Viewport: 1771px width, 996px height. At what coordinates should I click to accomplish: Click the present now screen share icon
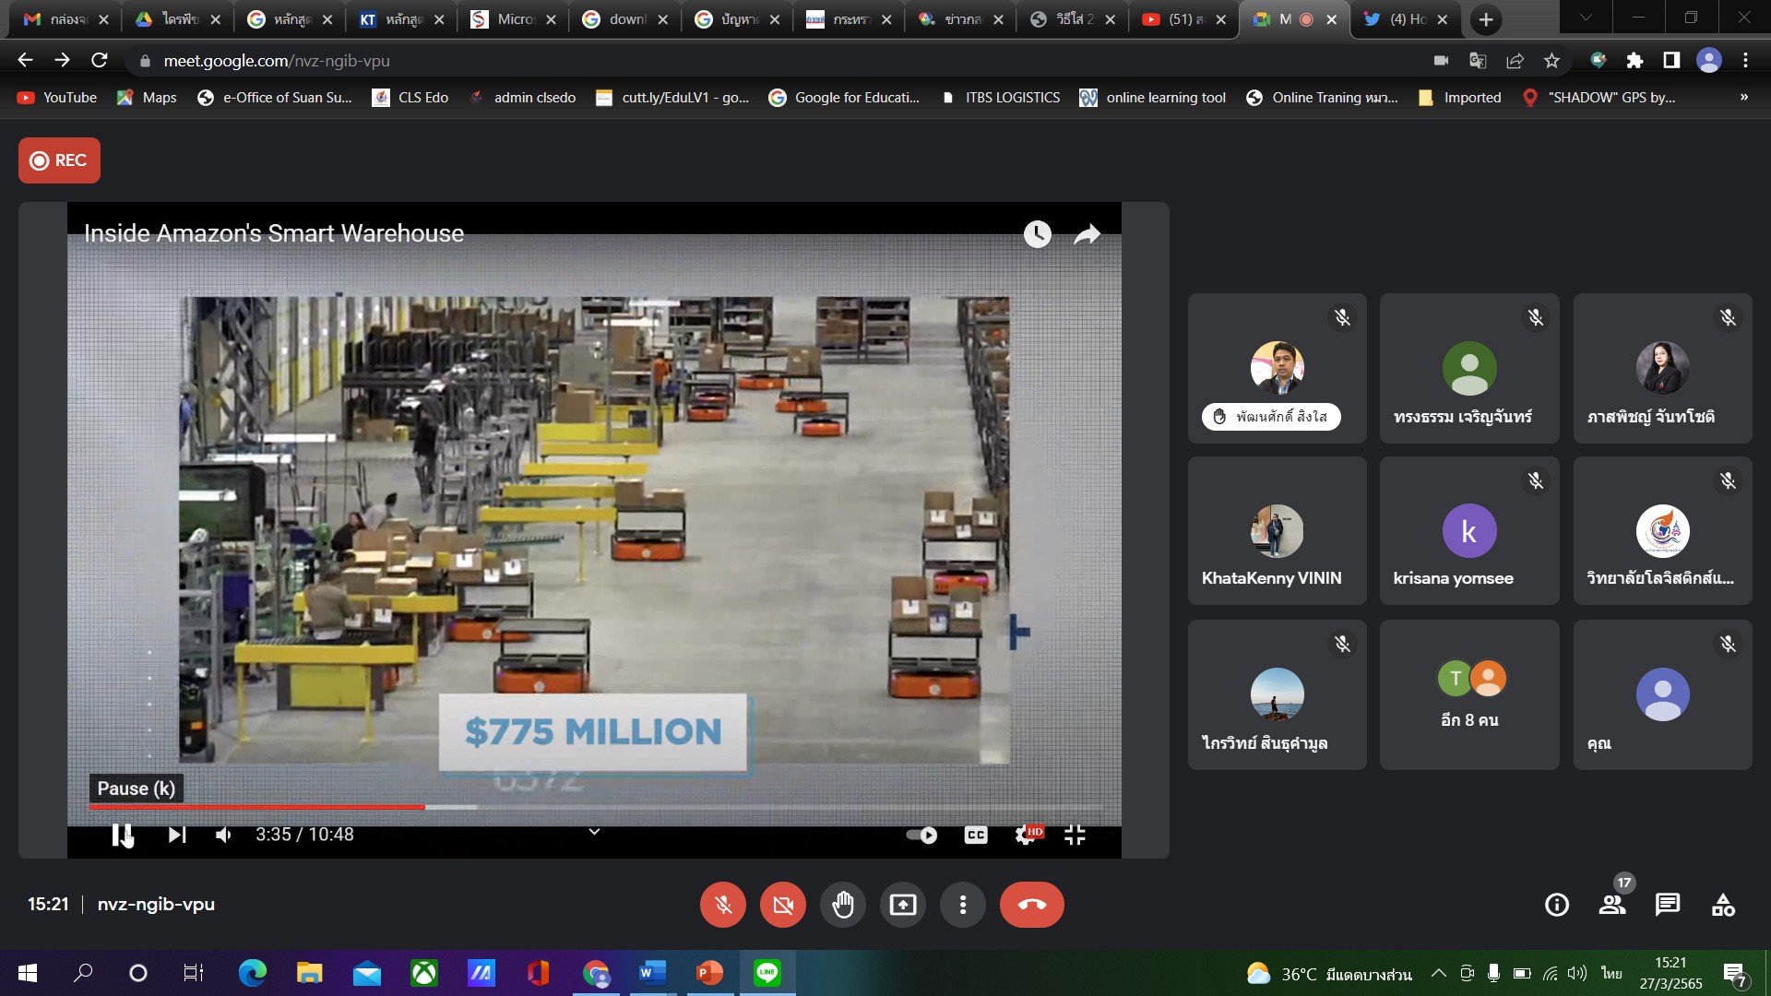click(x=902, y=905)
